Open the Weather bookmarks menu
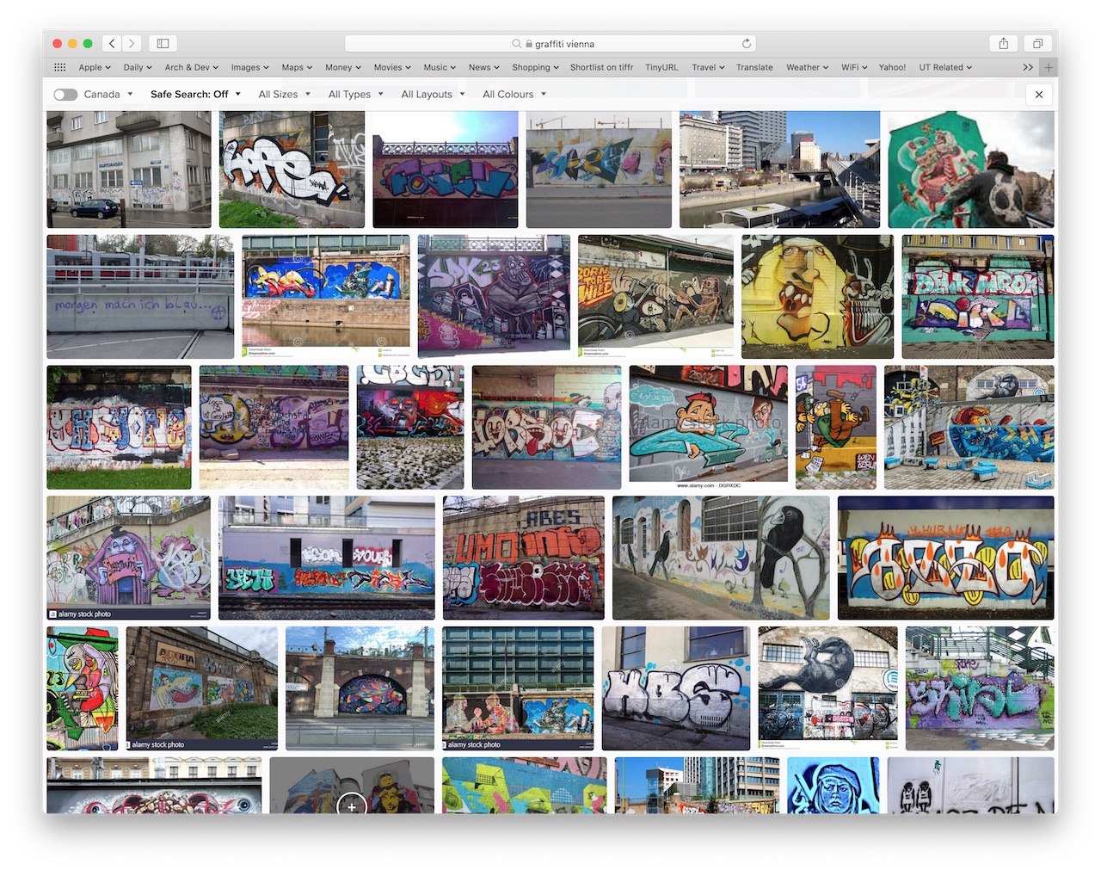Image resolution: width=1101 pixels, height=870 pixels. 807,67
